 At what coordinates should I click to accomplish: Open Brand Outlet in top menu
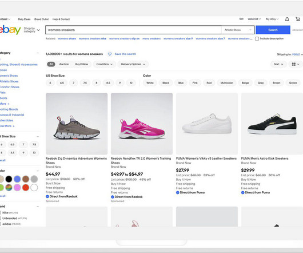tap(42, 19)
